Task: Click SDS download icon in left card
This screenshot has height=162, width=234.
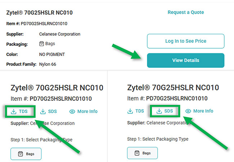Action: pyautogui.click(x=43, y=112)
